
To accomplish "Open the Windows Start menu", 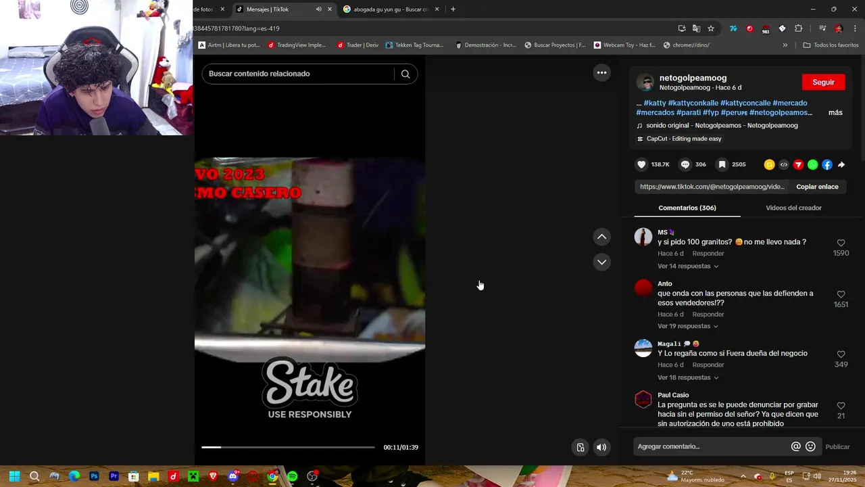I will [x=14, y=476].
